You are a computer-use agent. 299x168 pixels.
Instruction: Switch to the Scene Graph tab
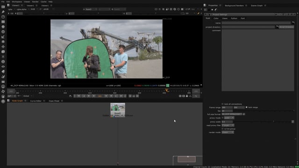pyautogui.click(x=256, y=6)
